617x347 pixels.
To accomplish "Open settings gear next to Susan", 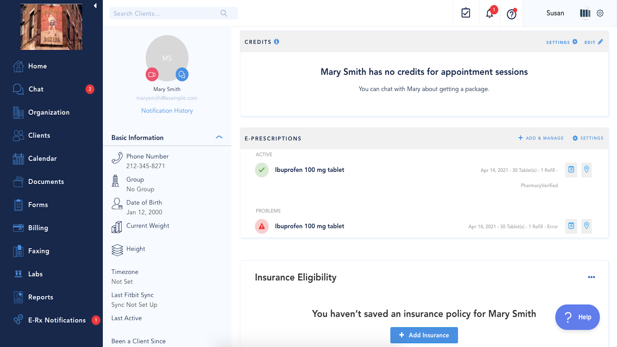I will pyautogui.click(x=600, y=13).
